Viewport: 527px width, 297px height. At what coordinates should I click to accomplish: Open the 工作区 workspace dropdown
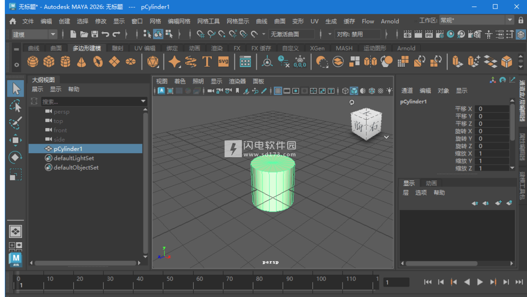pyautogui.click(x=477, y=20)
